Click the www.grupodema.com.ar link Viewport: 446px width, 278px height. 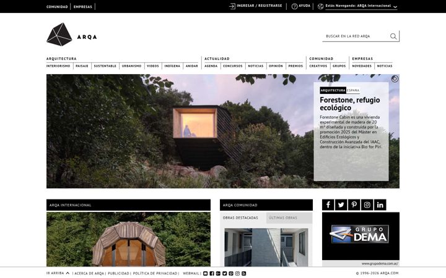point(380,264)
